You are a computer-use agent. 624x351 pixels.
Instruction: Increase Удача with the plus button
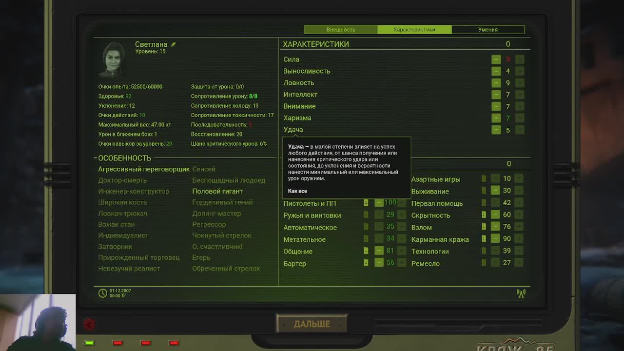519,129
